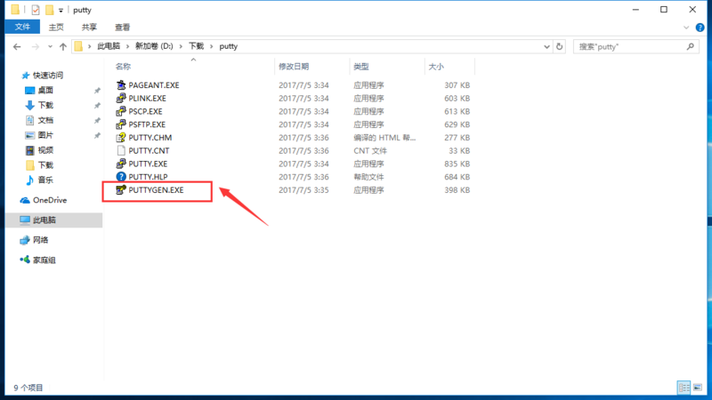Click the back navigation arrow
Image resolution: width=712 pixels, height=400 pixels.
point(17,46)
